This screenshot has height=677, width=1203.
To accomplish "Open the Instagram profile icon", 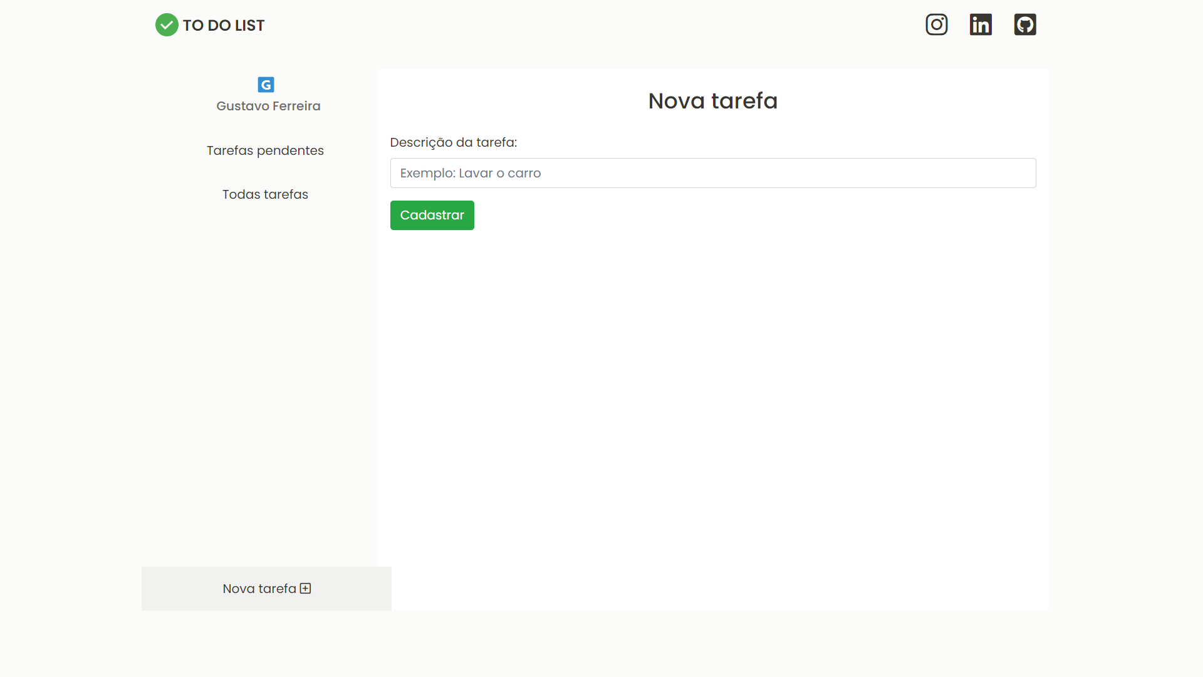I will pyautogui.click(x=937, y=24).
